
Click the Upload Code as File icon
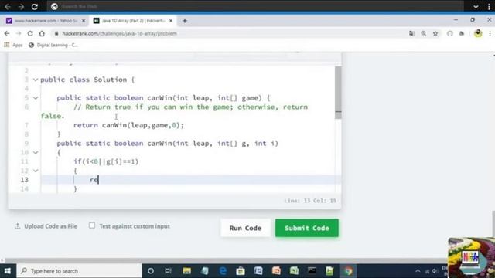pyautogui.click(x=18, y=226)
